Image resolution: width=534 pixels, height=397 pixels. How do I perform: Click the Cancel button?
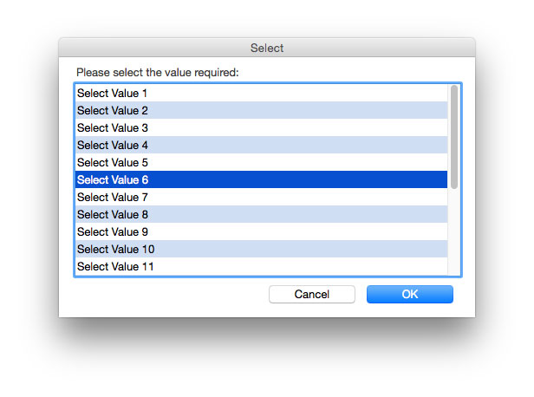312,294
